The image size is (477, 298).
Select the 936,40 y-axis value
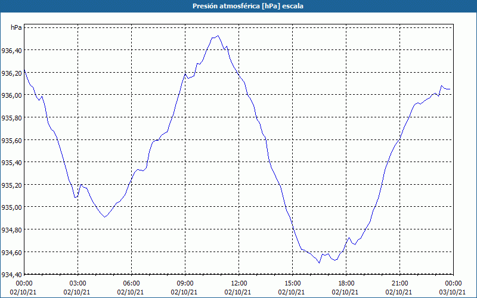(x=11, y=50)
